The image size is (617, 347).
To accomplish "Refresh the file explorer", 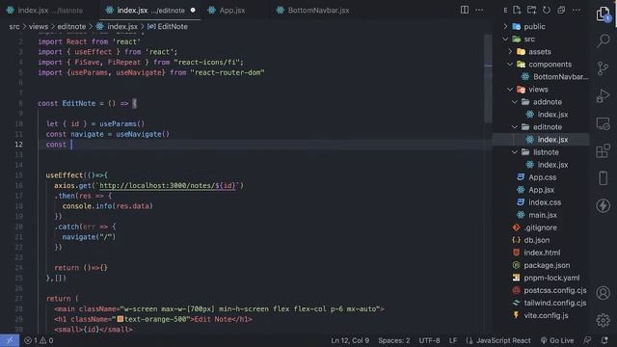I will point(547,11).
